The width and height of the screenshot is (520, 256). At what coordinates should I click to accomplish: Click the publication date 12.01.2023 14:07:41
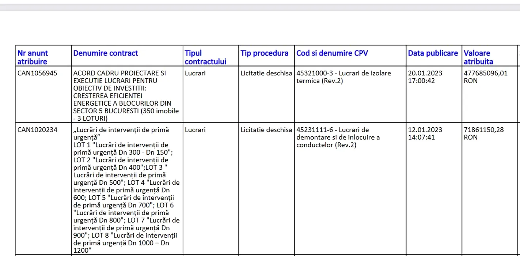click(x=425, y=133)
